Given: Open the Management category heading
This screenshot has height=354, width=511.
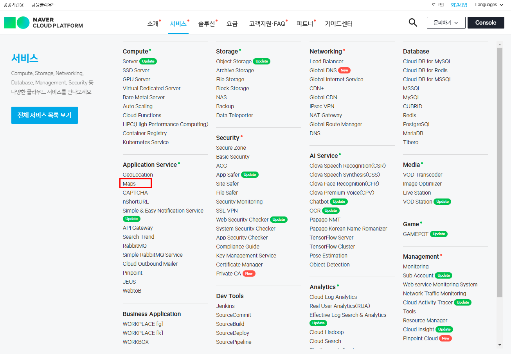Looking at the screenshot, I should tap(421, 257).
